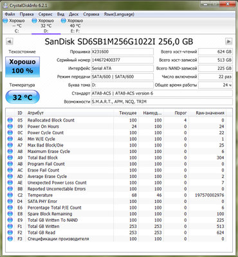Click status orb for Min W/E Cycle
Screen dimensions: 238x257
10,139
